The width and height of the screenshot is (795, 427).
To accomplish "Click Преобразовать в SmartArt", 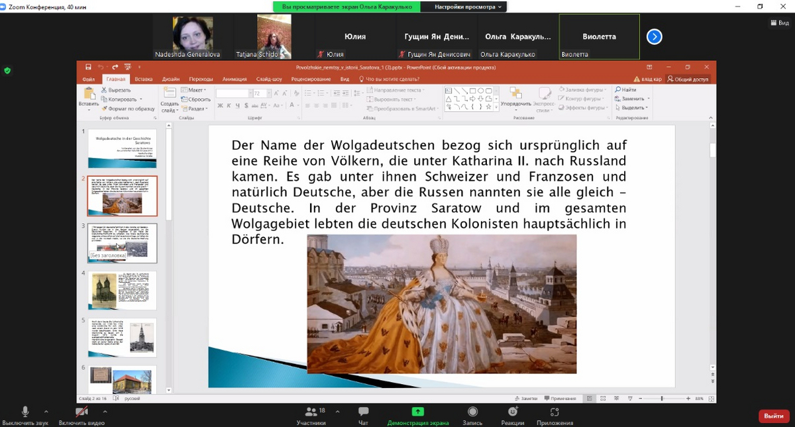I will (403, 109).
